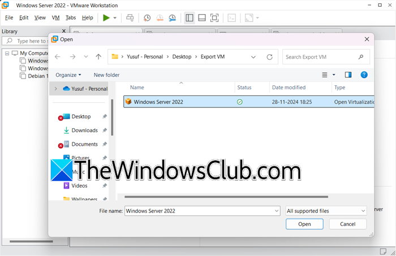Close the Library panel
Image resolution: width=396 pixels, height=256 pixels.
point(64,31)
